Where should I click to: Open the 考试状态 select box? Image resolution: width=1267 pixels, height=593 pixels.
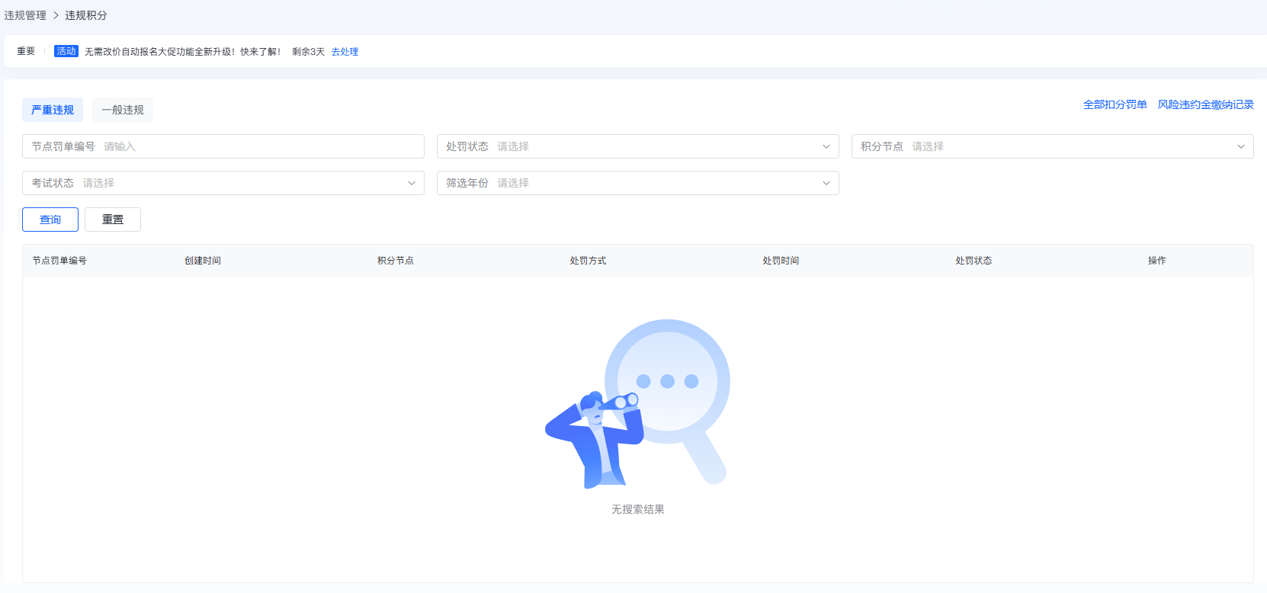[223, 183]
